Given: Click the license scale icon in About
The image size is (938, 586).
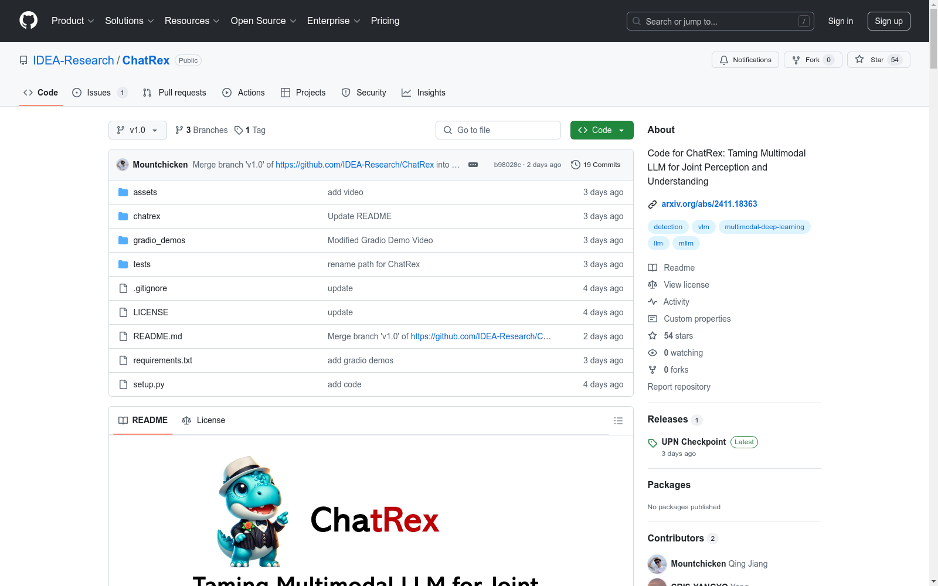Looking at the screenshot, I should (x=652, y=285).
